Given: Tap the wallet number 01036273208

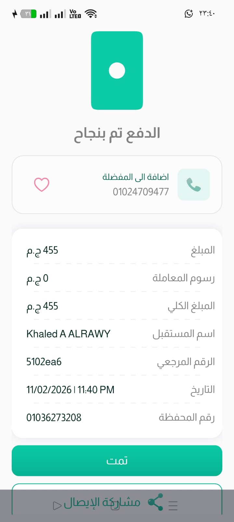Looking at the screenshot, I should [x=54, y=418].
